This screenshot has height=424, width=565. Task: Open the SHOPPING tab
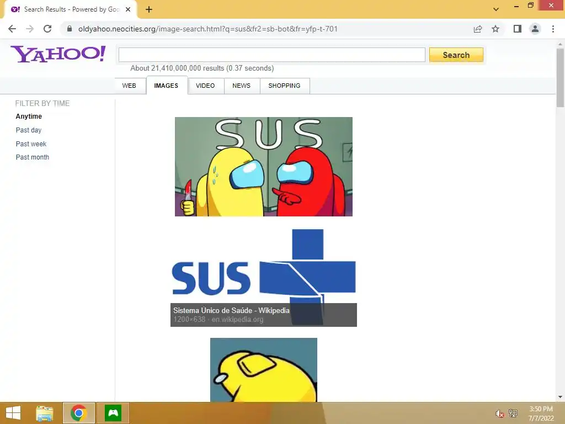tap(284, 86)
